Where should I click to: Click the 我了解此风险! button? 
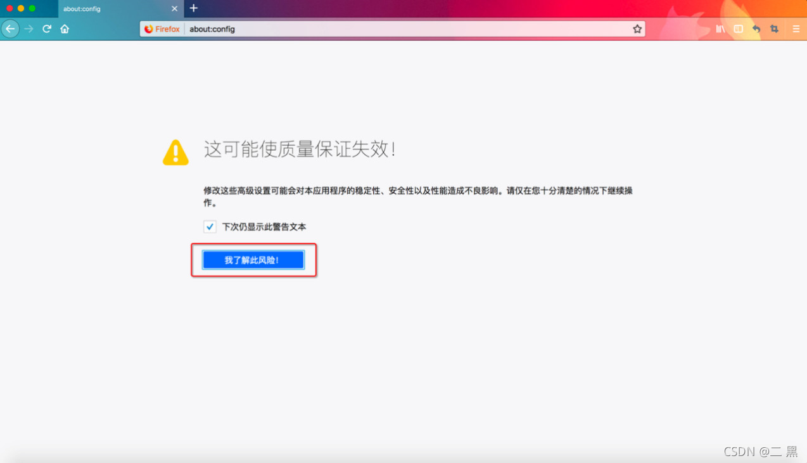tap(253, 260)
